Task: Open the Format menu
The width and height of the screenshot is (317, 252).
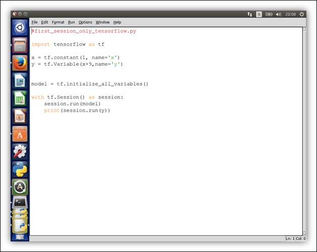Action: [x=58, y=22]
